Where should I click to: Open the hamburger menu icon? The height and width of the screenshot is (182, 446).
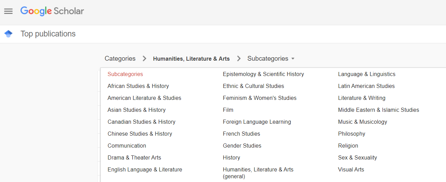(x=8, y=11)
